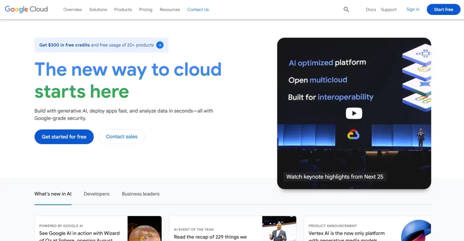Open the Products menu
Image resolution: width=464 pixels, height=241 pixels.
tap(123, 10)
